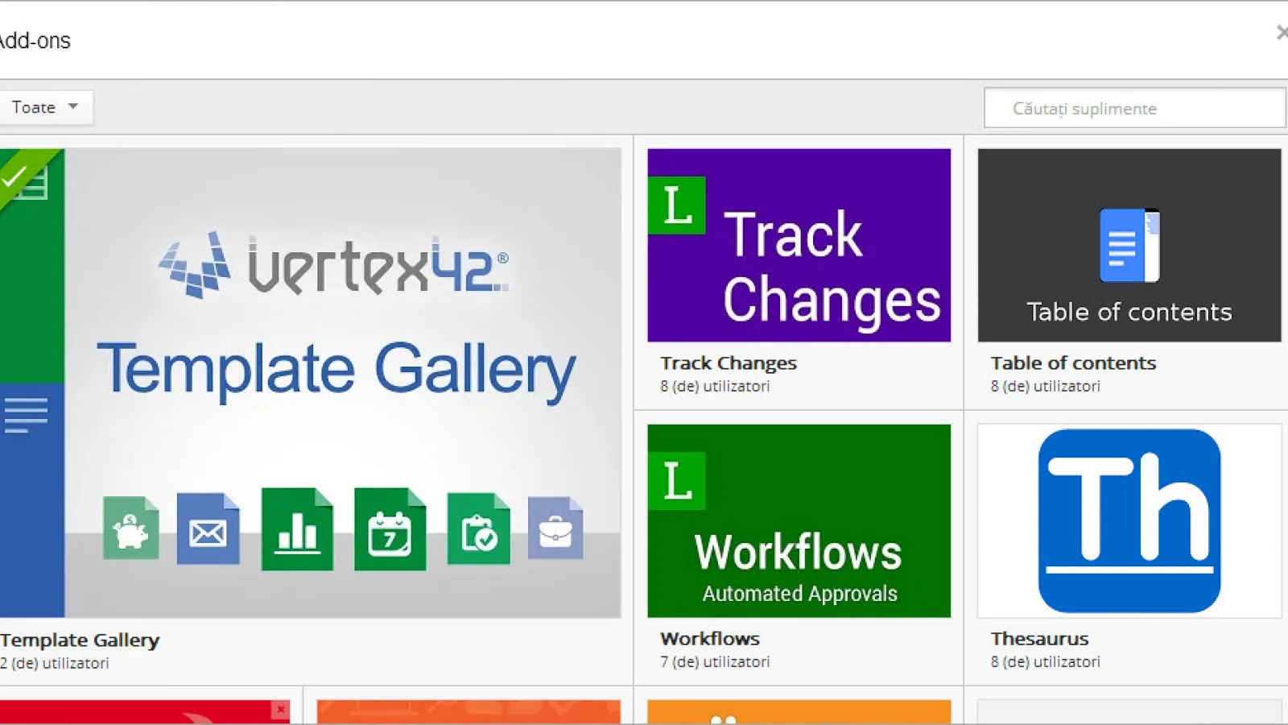Viewport: 1288px width, 725px height.
Task: Click the Add-ons dialog title
Action: click(35, 40)
